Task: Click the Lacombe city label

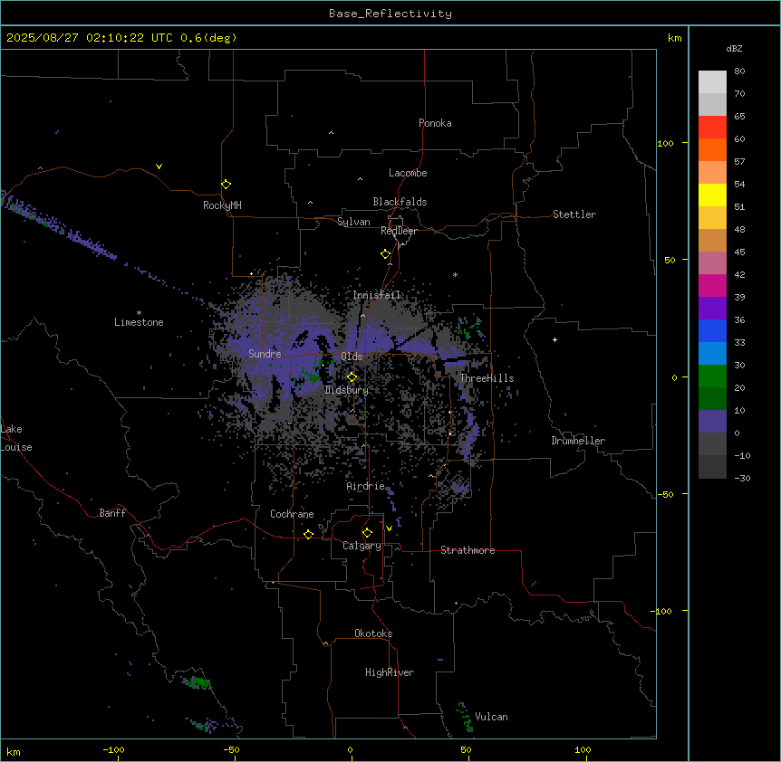Action: tap(408, 173)
